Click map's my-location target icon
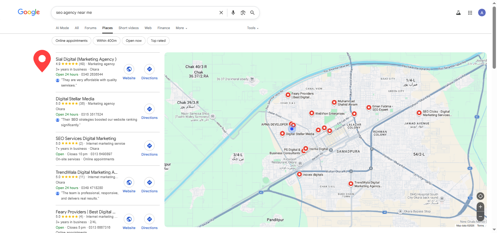The height and width of the screenshot is (233, 497). tap(480, 196)
